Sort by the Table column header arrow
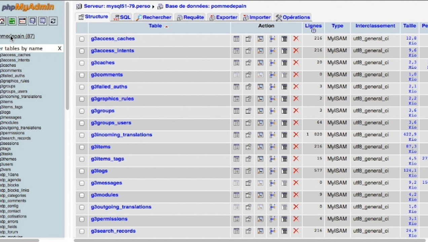 tap(167, 26)
